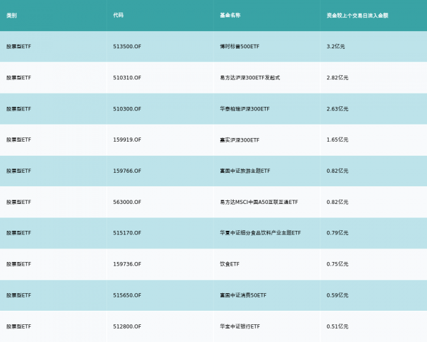The width and height of the screenshot is (427, 342).
Task: Select the 资金较上个交易日流入金额 header
Action: click(x=357, y=15)
